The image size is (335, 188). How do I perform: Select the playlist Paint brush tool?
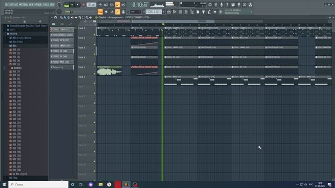(x=65, y=17)
